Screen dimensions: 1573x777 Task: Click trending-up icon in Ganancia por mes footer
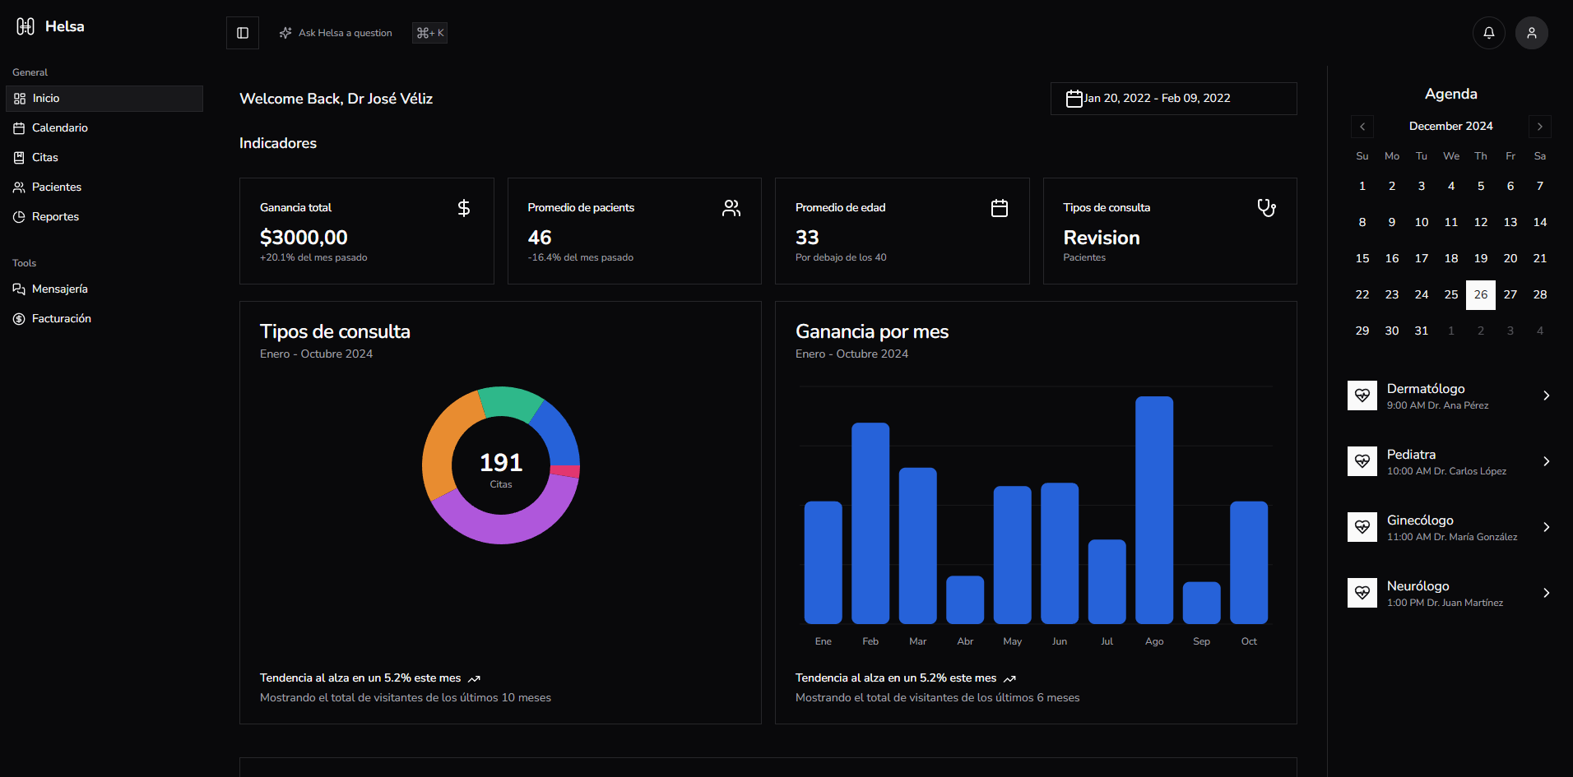pyautogui.click(x=1009, y=679)
